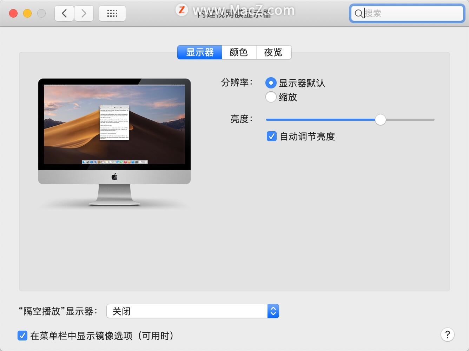Close the window with the red button
Screen dimensions: 469x351
point(13,13)
